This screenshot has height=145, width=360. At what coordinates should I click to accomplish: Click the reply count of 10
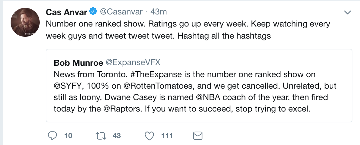point(68,136)
